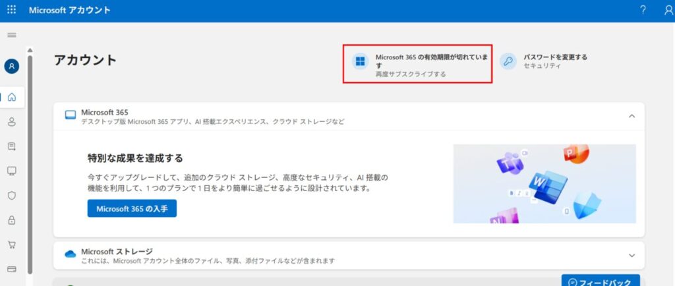Open the Devices monitor sidebar icon
This screenshot has width=675, height=286.
(12, 171)
